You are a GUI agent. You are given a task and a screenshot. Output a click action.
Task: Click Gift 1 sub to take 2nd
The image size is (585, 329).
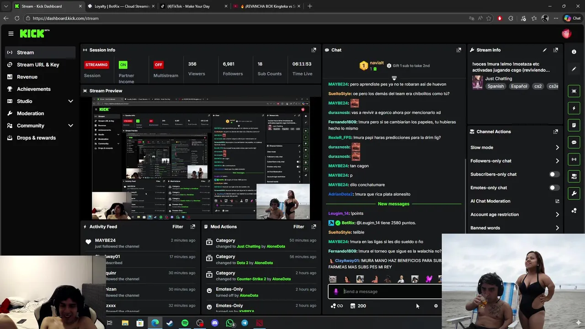click(x=408, y=66)
